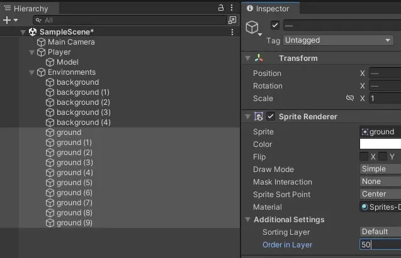401x258 pixels.
Task: Click the Sprite Renderer component icon
Action: click(259, 117)
